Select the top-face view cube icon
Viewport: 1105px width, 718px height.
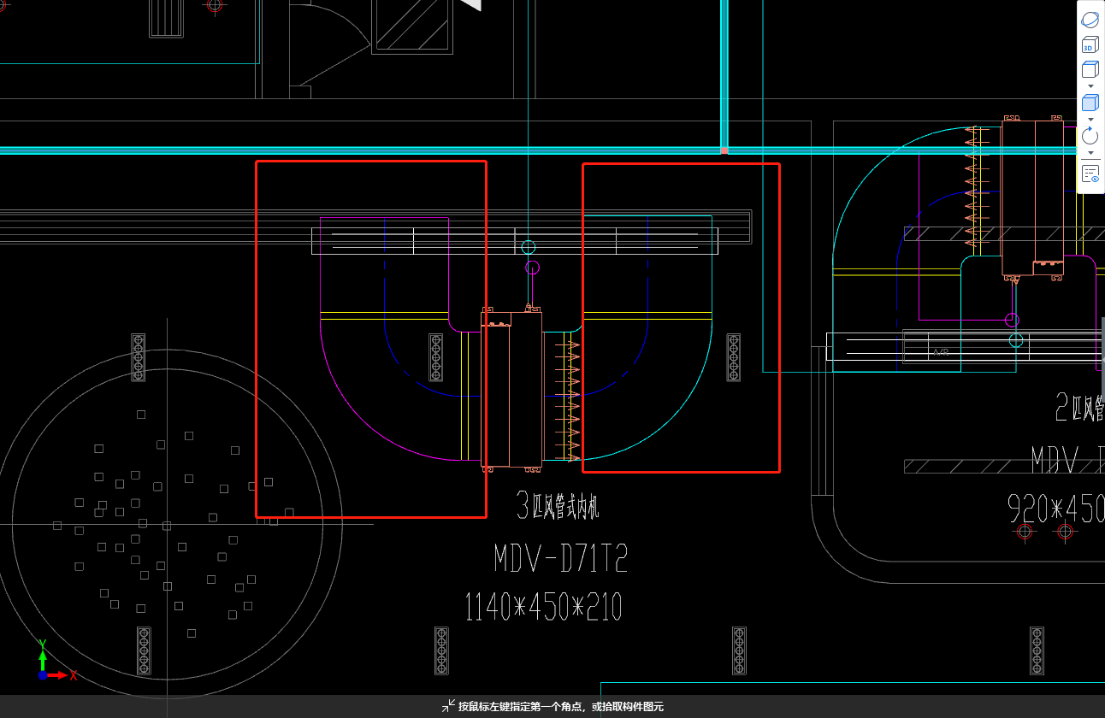(1090, 70)
